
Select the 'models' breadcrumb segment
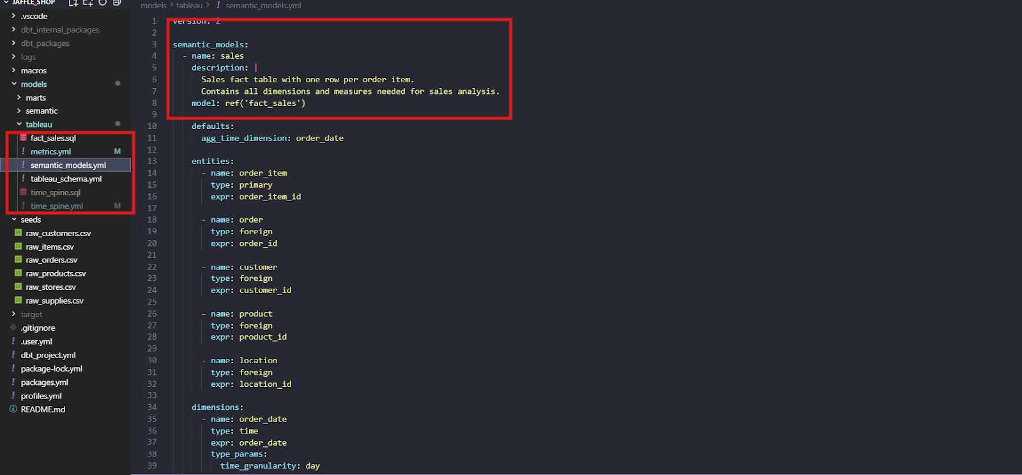153,6
